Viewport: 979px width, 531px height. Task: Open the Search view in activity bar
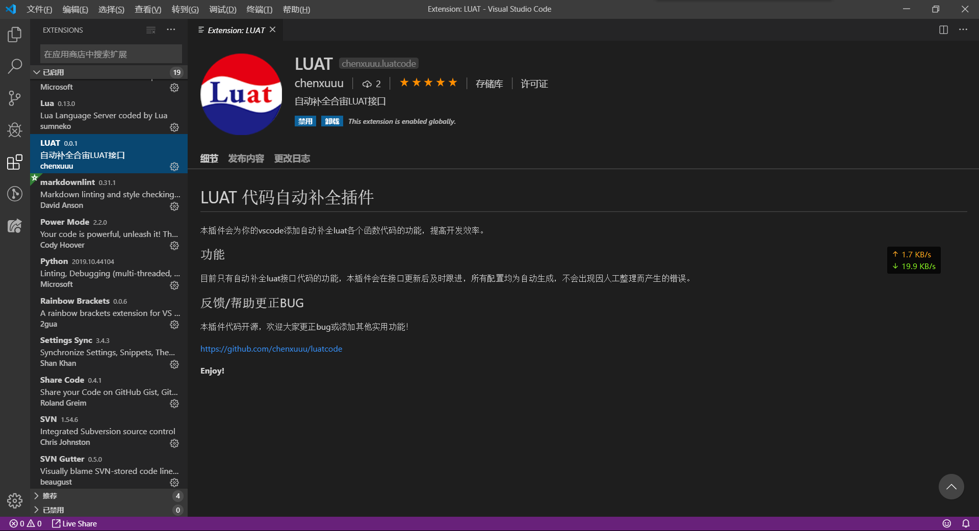[x=15, y=66]
